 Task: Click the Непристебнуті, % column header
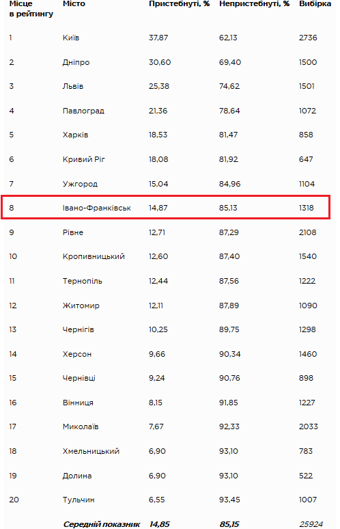pos(254,4)
